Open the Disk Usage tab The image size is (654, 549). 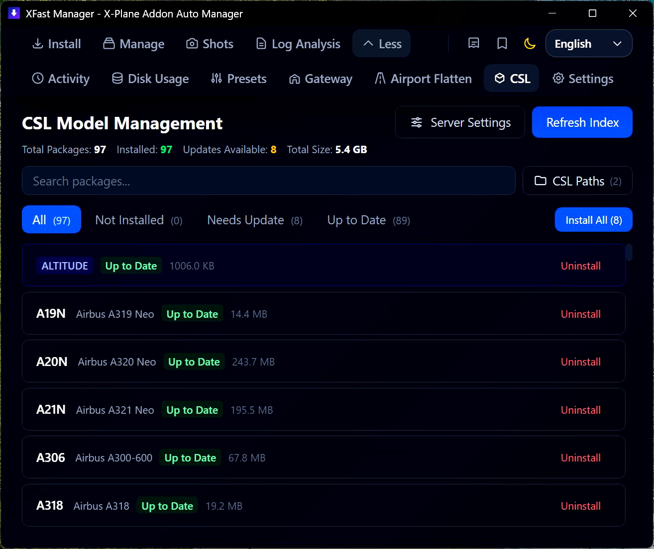coord(150,79)
